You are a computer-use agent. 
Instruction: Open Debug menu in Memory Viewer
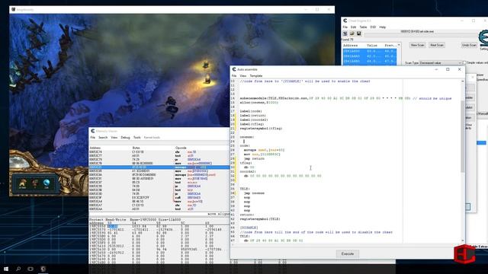[x=125, y=137]
